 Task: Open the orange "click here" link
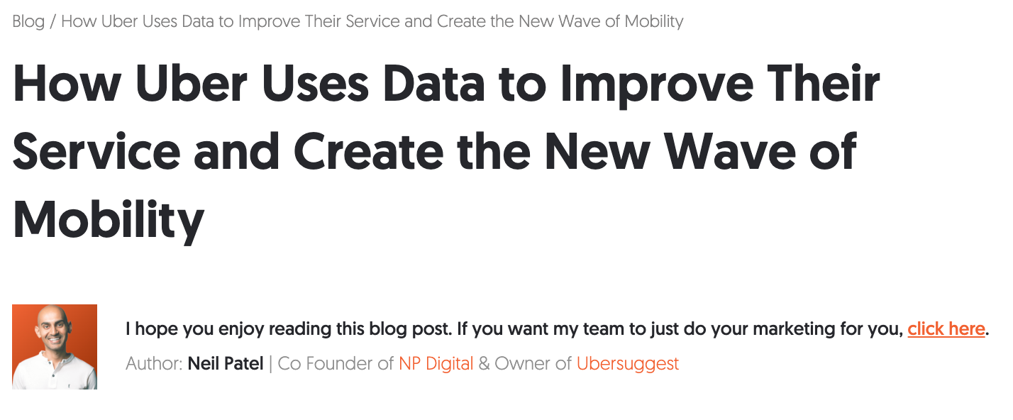point(946,329)
